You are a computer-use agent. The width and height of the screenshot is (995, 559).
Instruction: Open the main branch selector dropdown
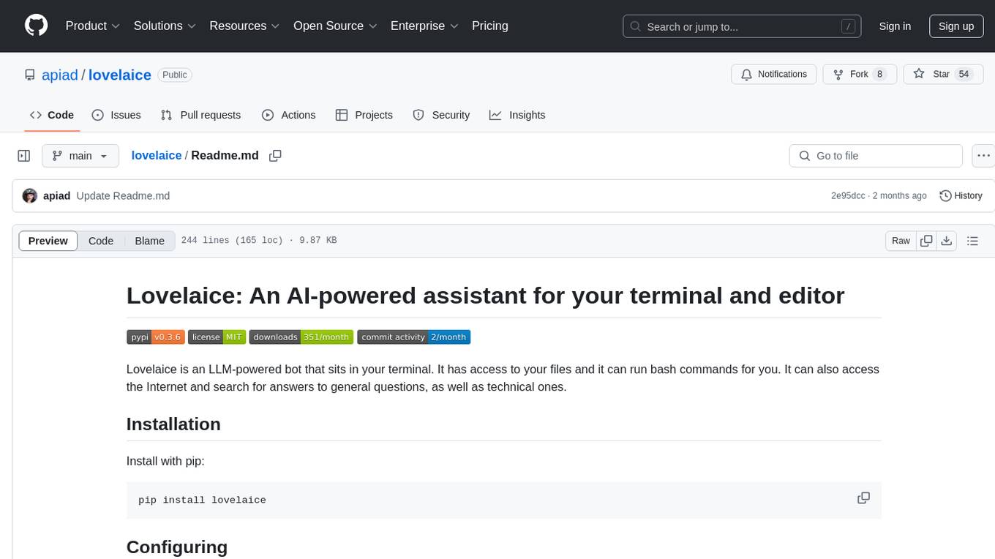(80, 156)
